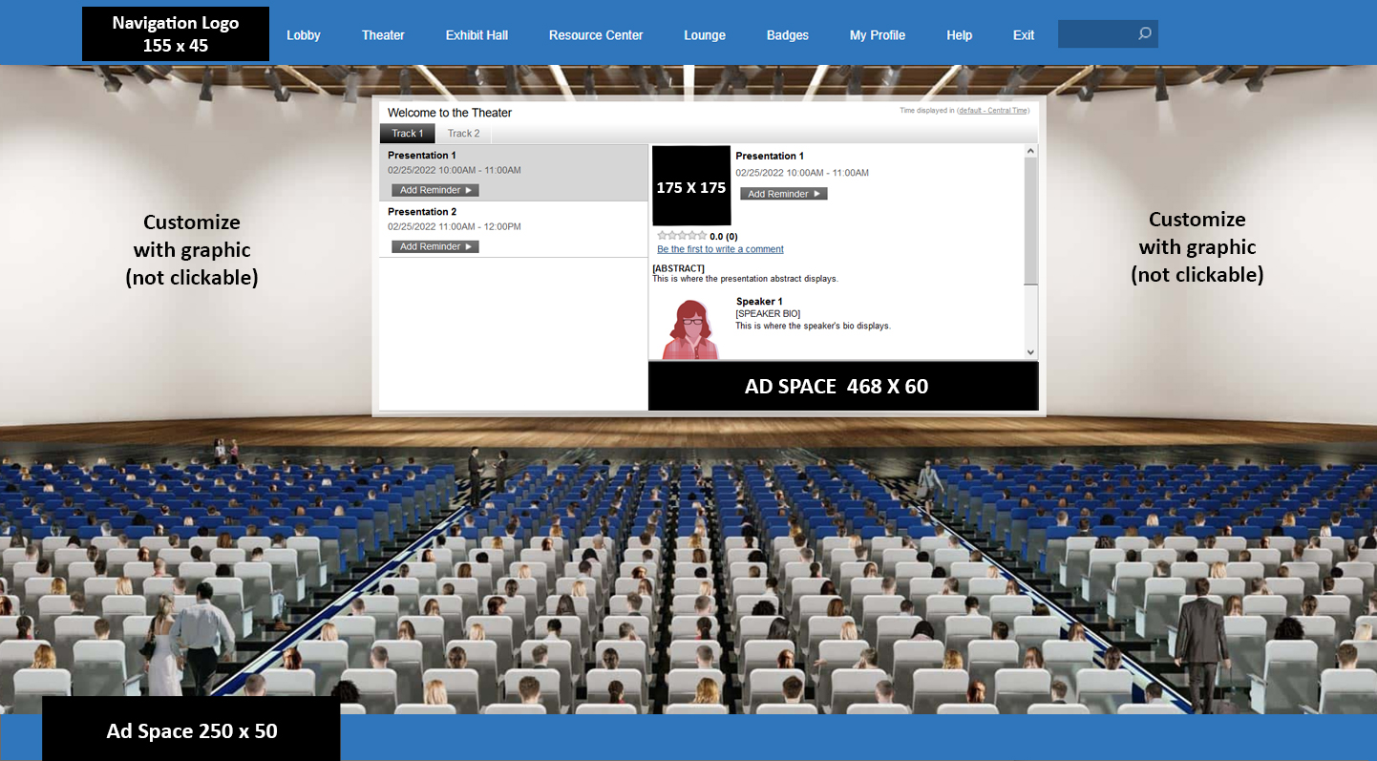The height and width of the screenshot is (761, 1377).
Task: Click the Speaker 1 avatar image
Action: click(691, 328)
